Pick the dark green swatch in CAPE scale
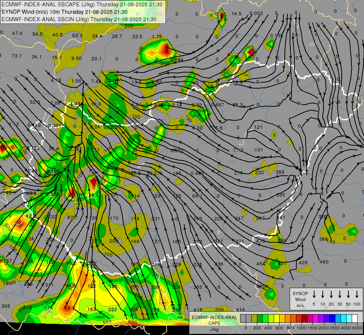This screenshot has height=335, width=364. click(260, 318)
